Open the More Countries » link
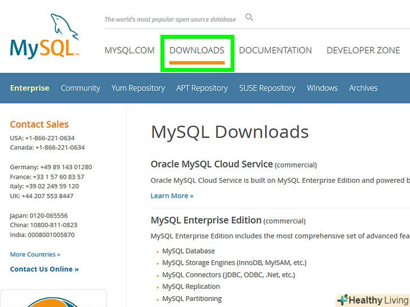Image resolution: width=410 pixels, height=307 pixels. coord(35,254)
